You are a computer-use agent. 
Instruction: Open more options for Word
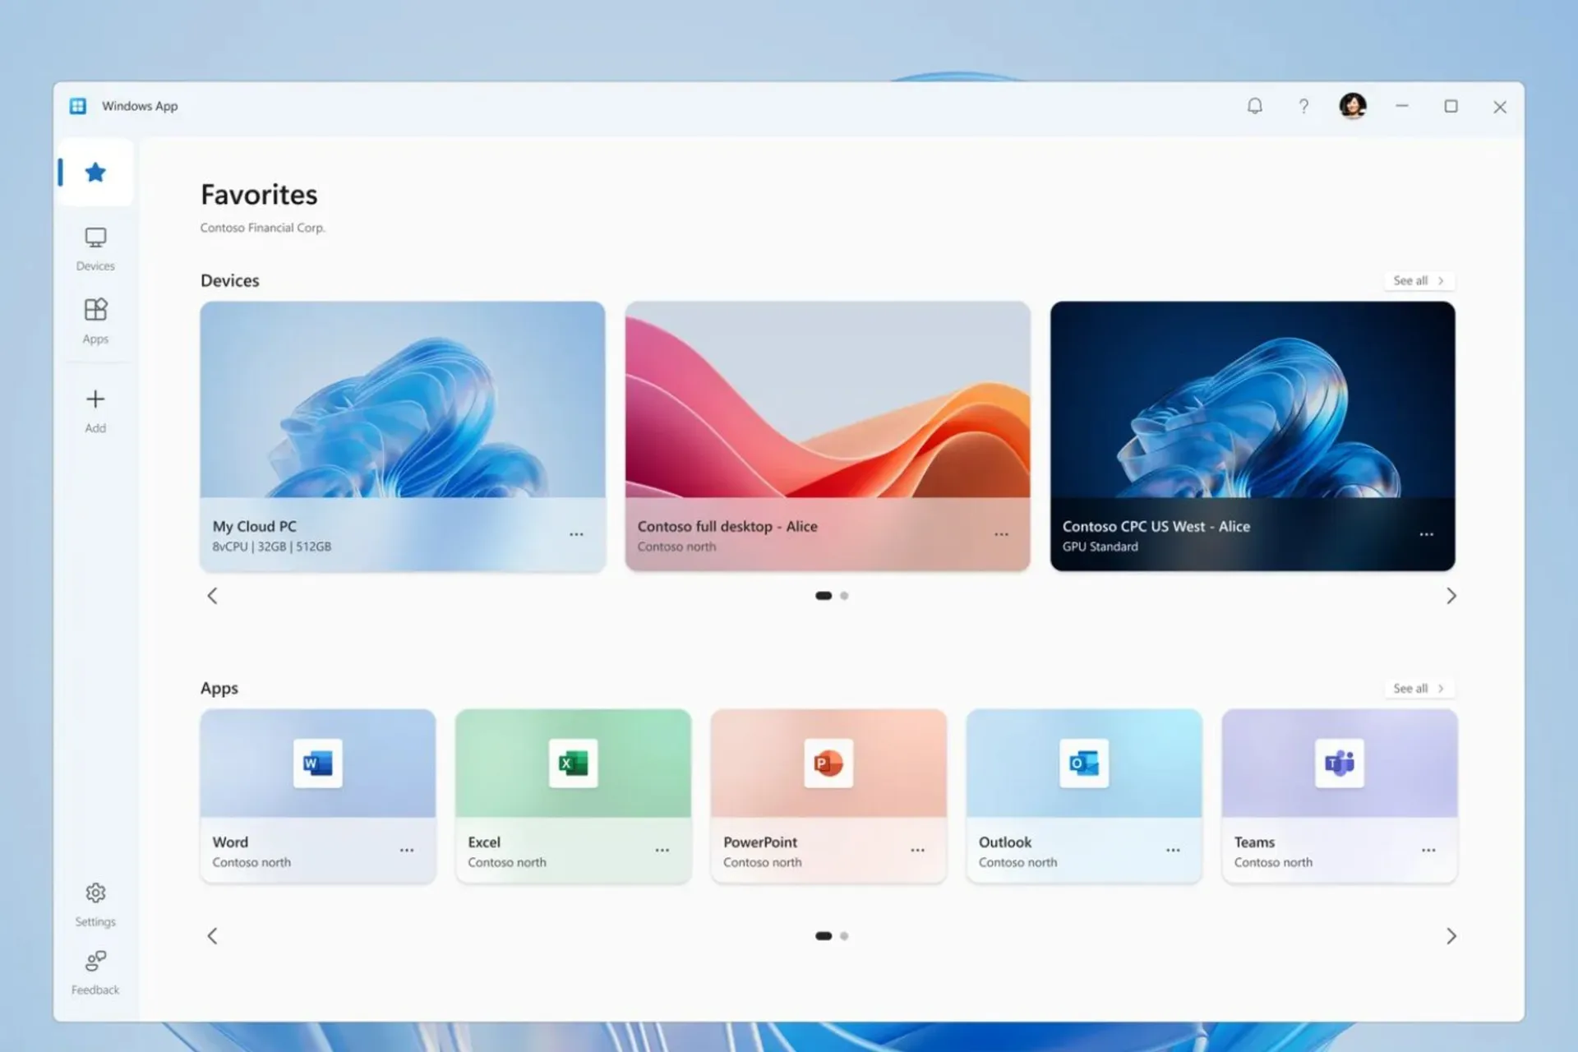pos(407,851)
